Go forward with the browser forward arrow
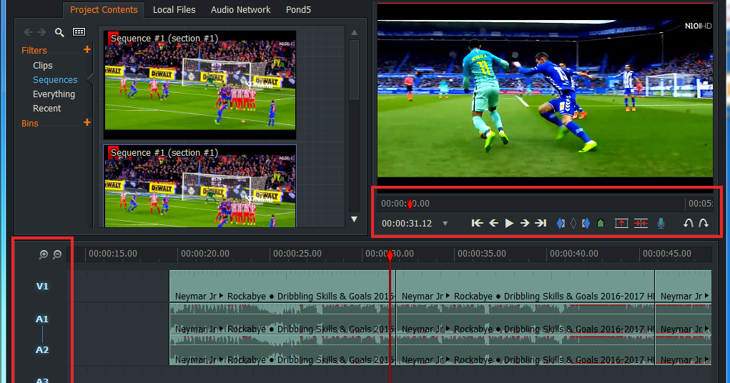The height and width of the screenshot is (383, 730). tap(41, 32)
